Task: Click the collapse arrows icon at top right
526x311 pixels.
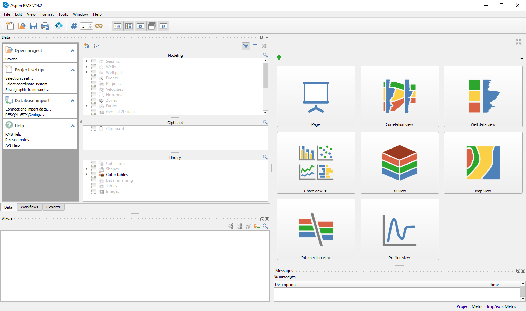Action: (x=519, y=42)
